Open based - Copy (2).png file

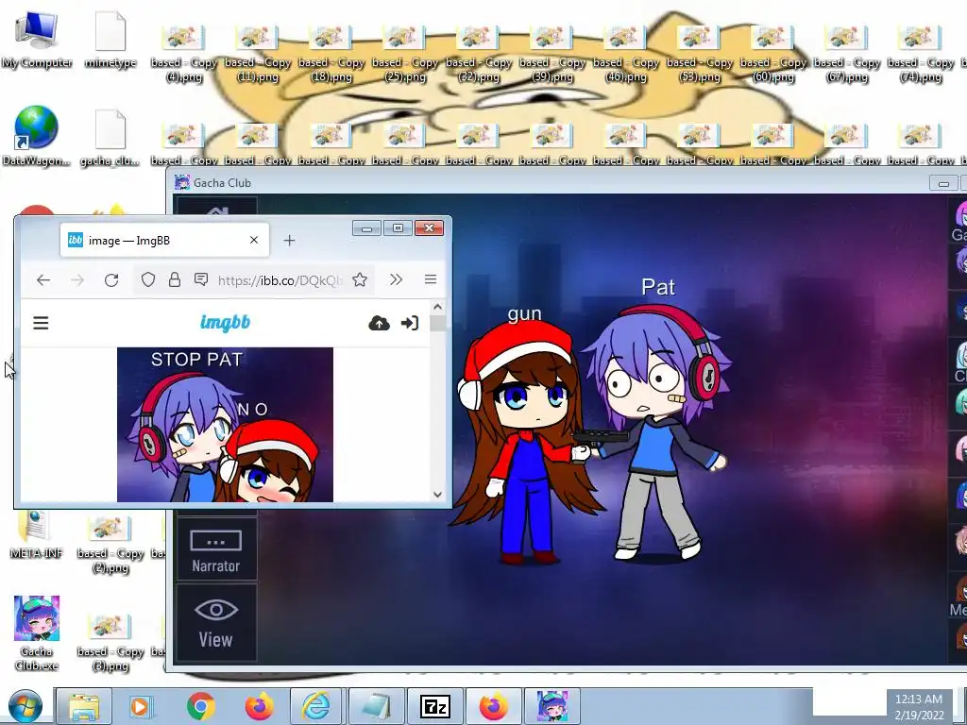pos(110,544)
